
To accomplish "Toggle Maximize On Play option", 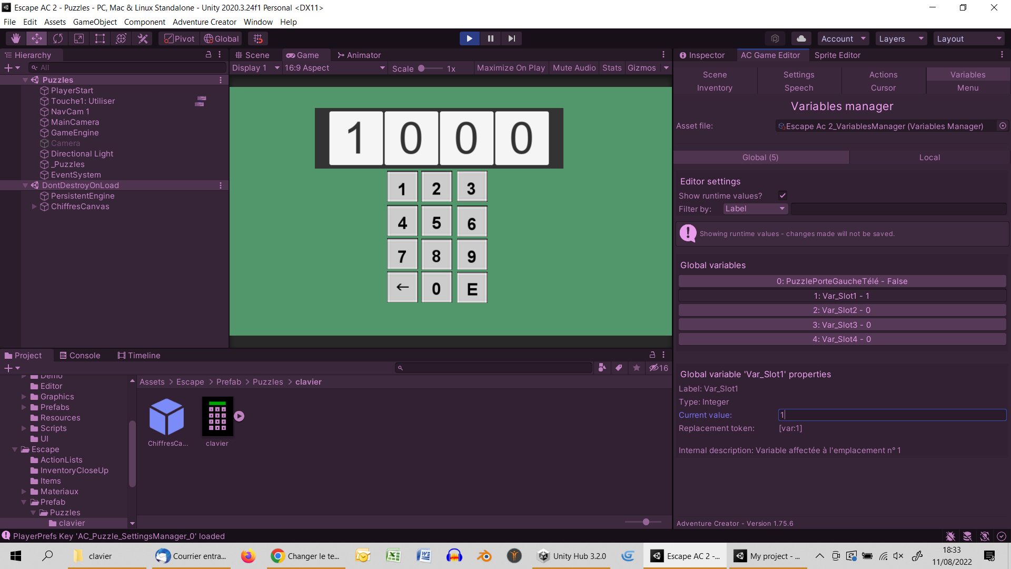I will click(x=510, y=68).
